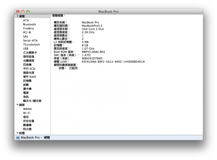
Task: Select WWAN under network
Action: pos(27,109)
